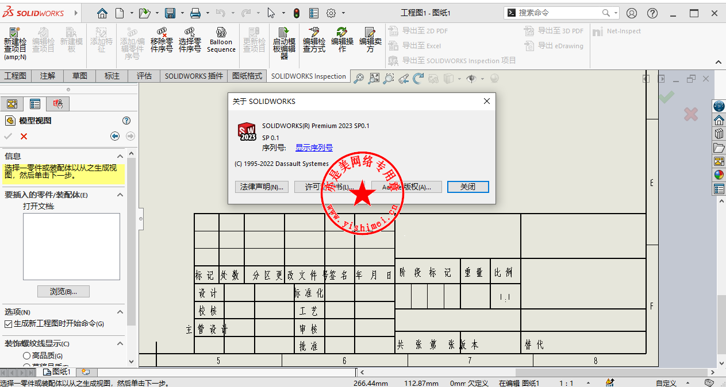Click 编辑检查方式 tool
The width and height of the screenshot is (726, 387).
(x=314, y=40)
